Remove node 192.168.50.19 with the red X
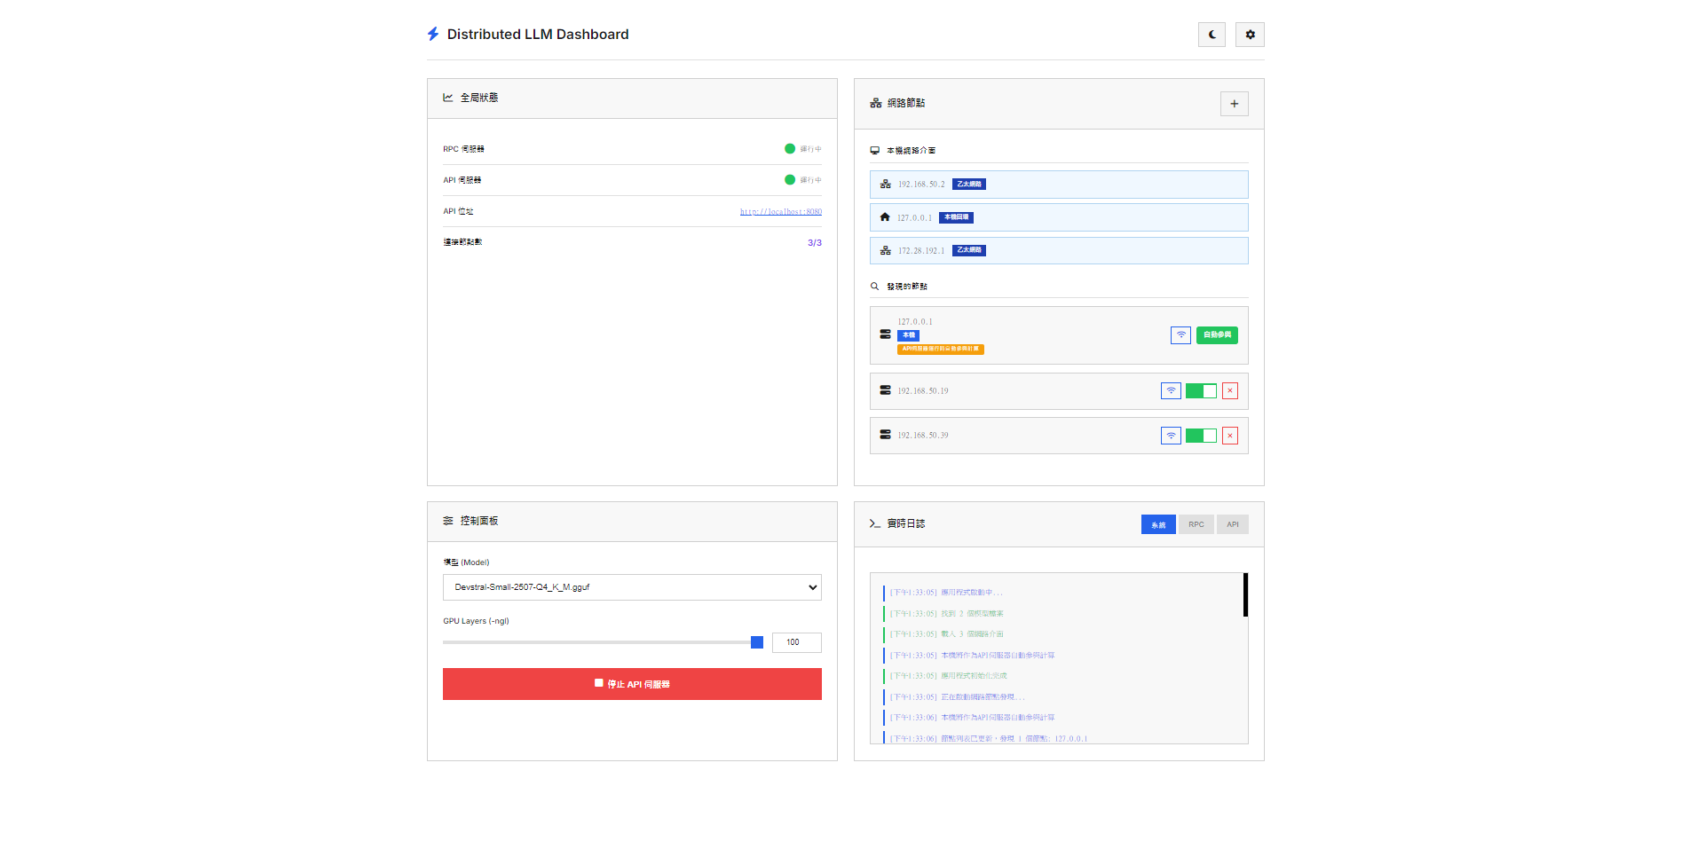1697x865 pixels. [x=1230, y=391]
